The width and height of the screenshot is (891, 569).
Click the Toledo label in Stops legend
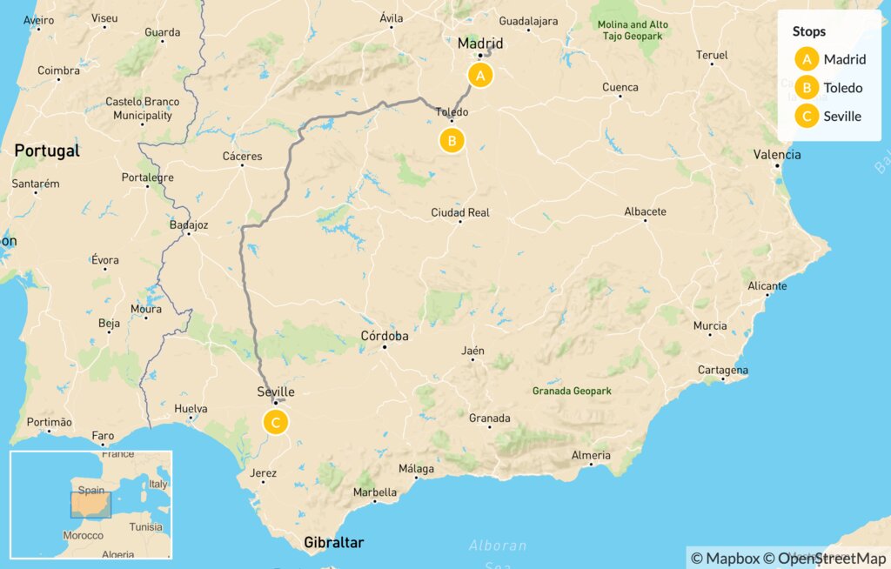tap(842, 88)
